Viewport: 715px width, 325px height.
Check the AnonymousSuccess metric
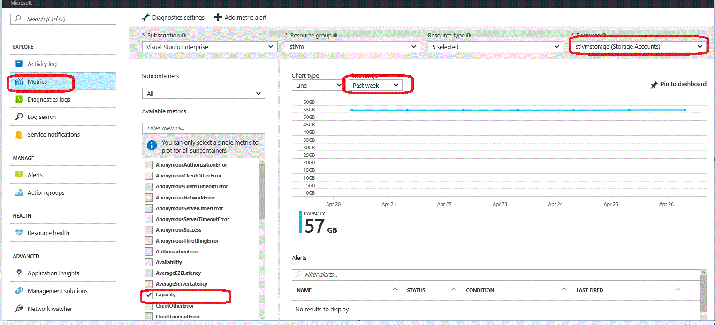[x=148, y=229]
